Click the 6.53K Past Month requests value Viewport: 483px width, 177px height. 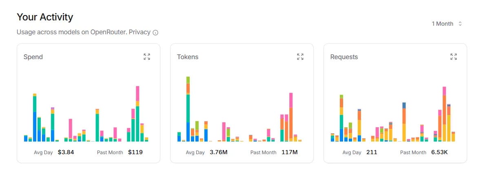(440, 152)
